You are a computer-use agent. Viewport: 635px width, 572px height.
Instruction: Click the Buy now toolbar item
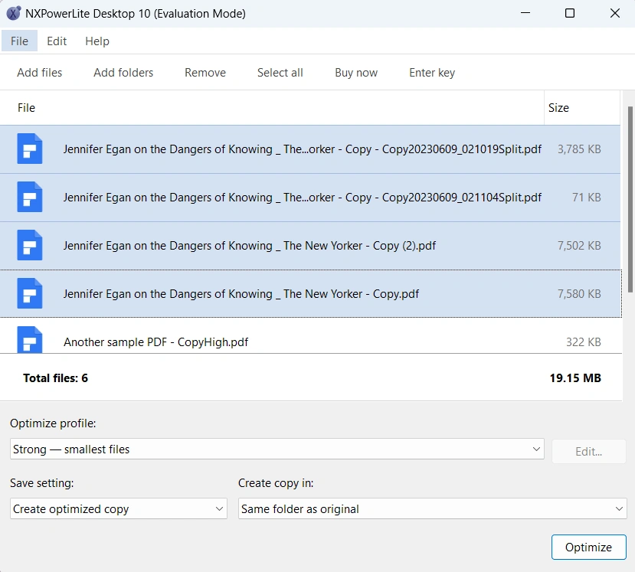click(x=356, y=73)
